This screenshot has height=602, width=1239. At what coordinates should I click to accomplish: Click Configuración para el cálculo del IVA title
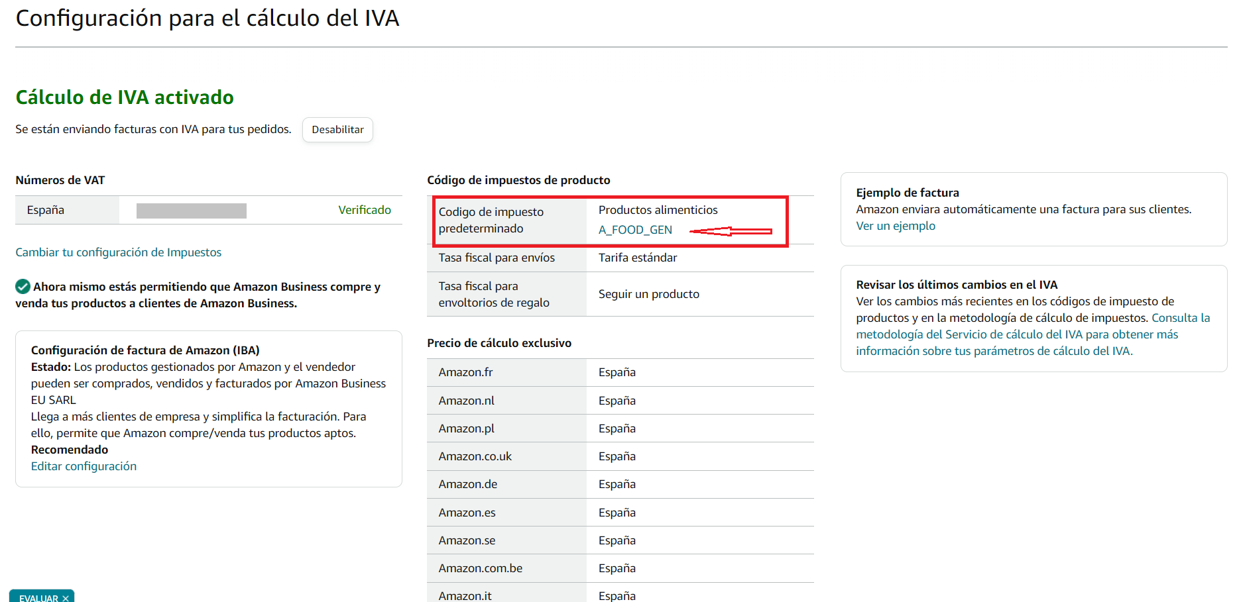tap(207, 19)
